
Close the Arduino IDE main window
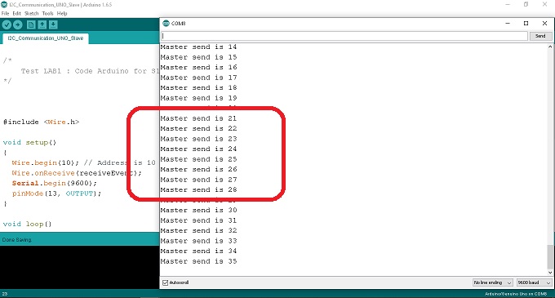tap(544, 5)
